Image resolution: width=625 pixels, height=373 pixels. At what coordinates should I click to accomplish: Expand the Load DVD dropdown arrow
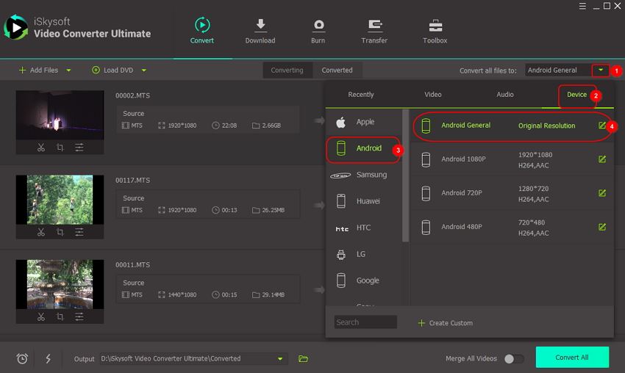(x=144, y=70)
